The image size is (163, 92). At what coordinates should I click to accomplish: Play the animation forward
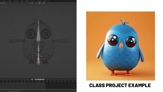[40, 79]
